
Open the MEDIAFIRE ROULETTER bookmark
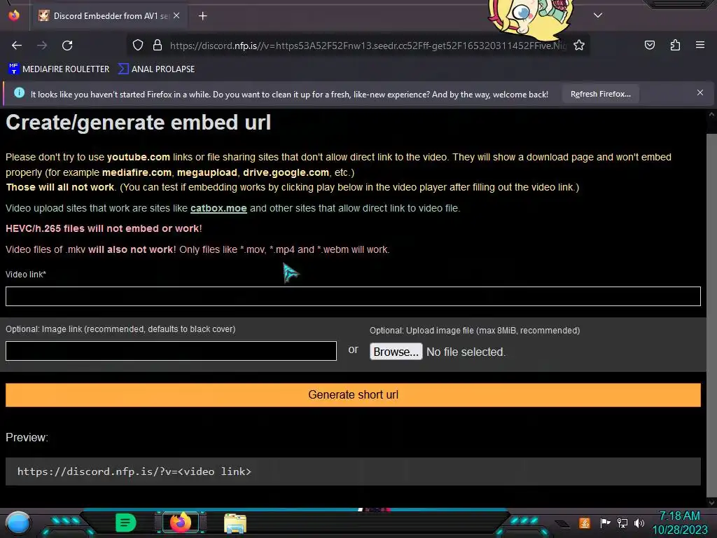tap(59, 69)
